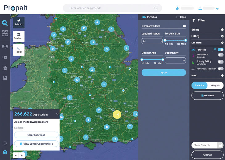
Task: Enable Portfolios in Disrepair toggle
Action: tap(220, 55)
